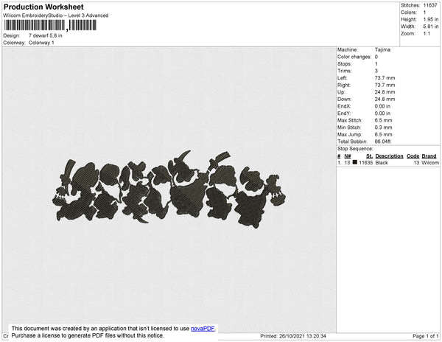Select the Down value 24.8 mm
442x342 pixels.
coord(385,99)
